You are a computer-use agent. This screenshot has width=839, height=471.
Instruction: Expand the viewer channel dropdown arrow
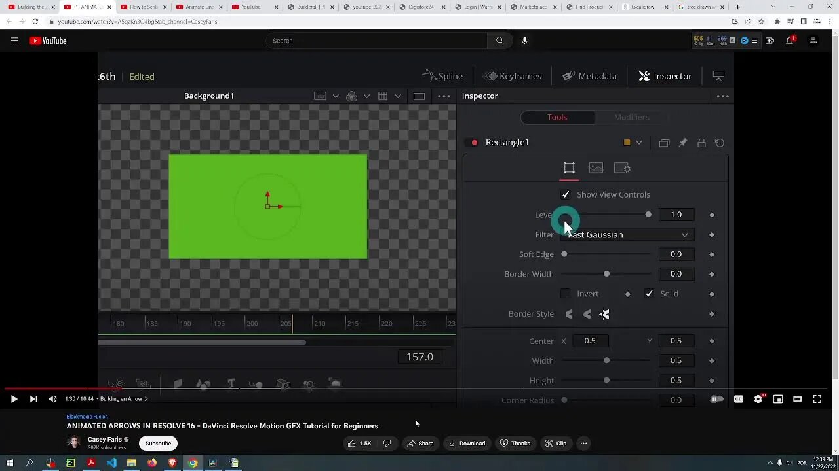pos(367,96)
